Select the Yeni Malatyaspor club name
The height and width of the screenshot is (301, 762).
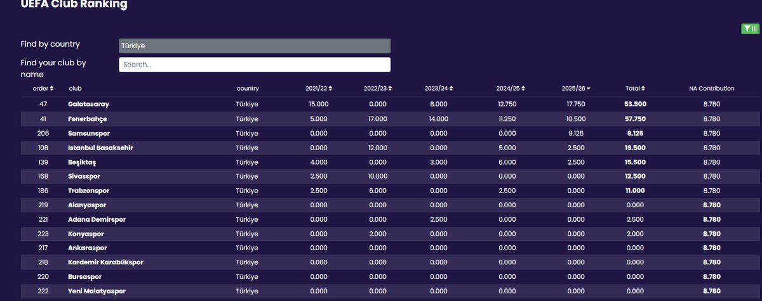(97, 291)
